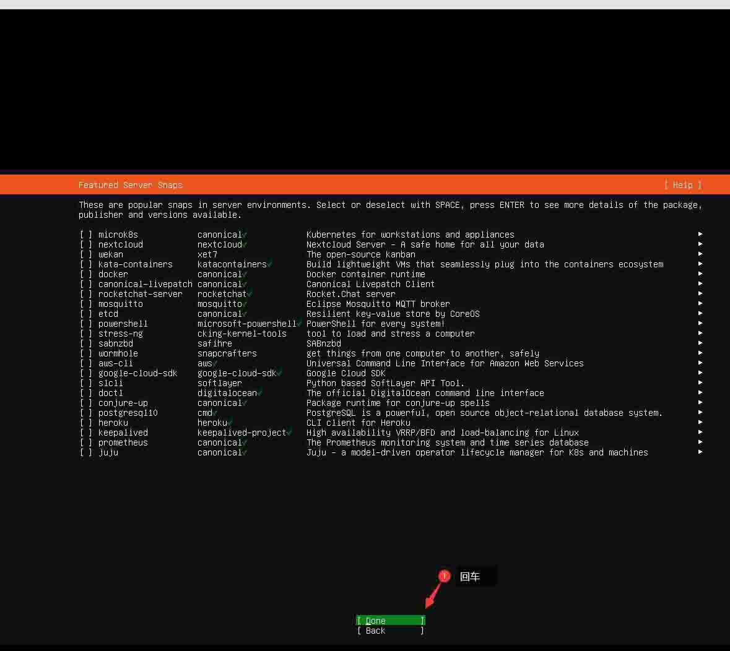Select publisher text "katacontainers"
The height and width of the screenshot is (651, 730).
click(232, 264)
